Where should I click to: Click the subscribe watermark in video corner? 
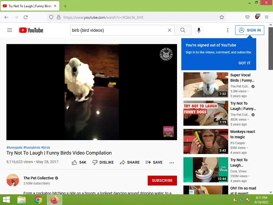click(168, 132)
